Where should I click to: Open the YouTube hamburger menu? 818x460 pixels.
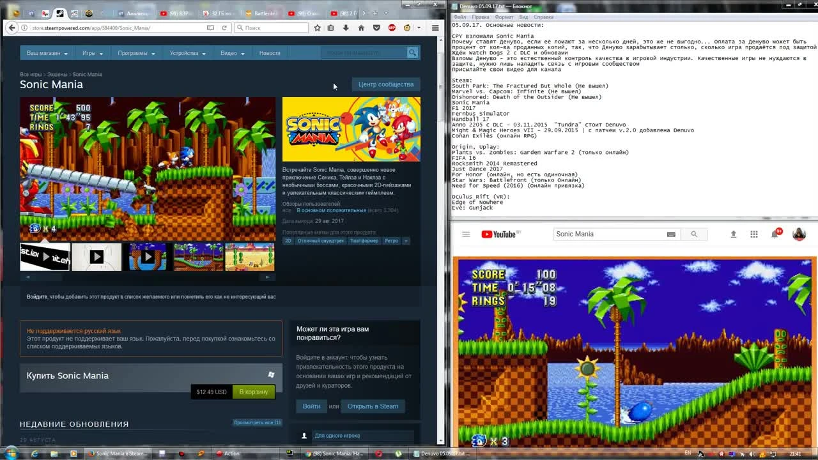click(467, 234)
